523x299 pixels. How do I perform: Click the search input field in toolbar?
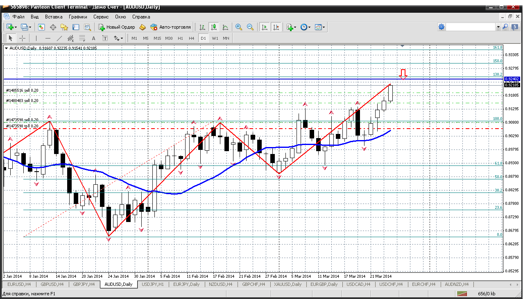(x=471, y=27)
